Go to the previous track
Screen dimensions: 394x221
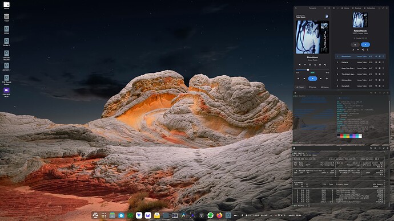(304, 79)
